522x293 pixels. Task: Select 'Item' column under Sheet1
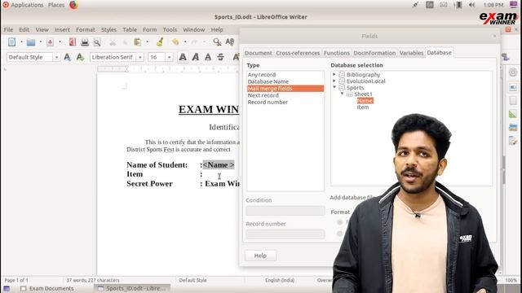[x=362, y=107]
